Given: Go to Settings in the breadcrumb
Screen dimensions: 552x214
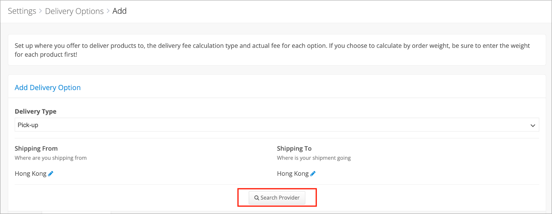Looking at the screenshot, I should (x=22, y=11).
